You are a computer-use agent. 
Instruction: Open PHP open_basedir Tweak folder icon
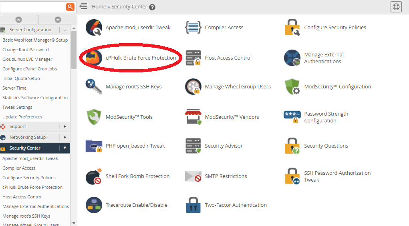click(x=94, y=146)
